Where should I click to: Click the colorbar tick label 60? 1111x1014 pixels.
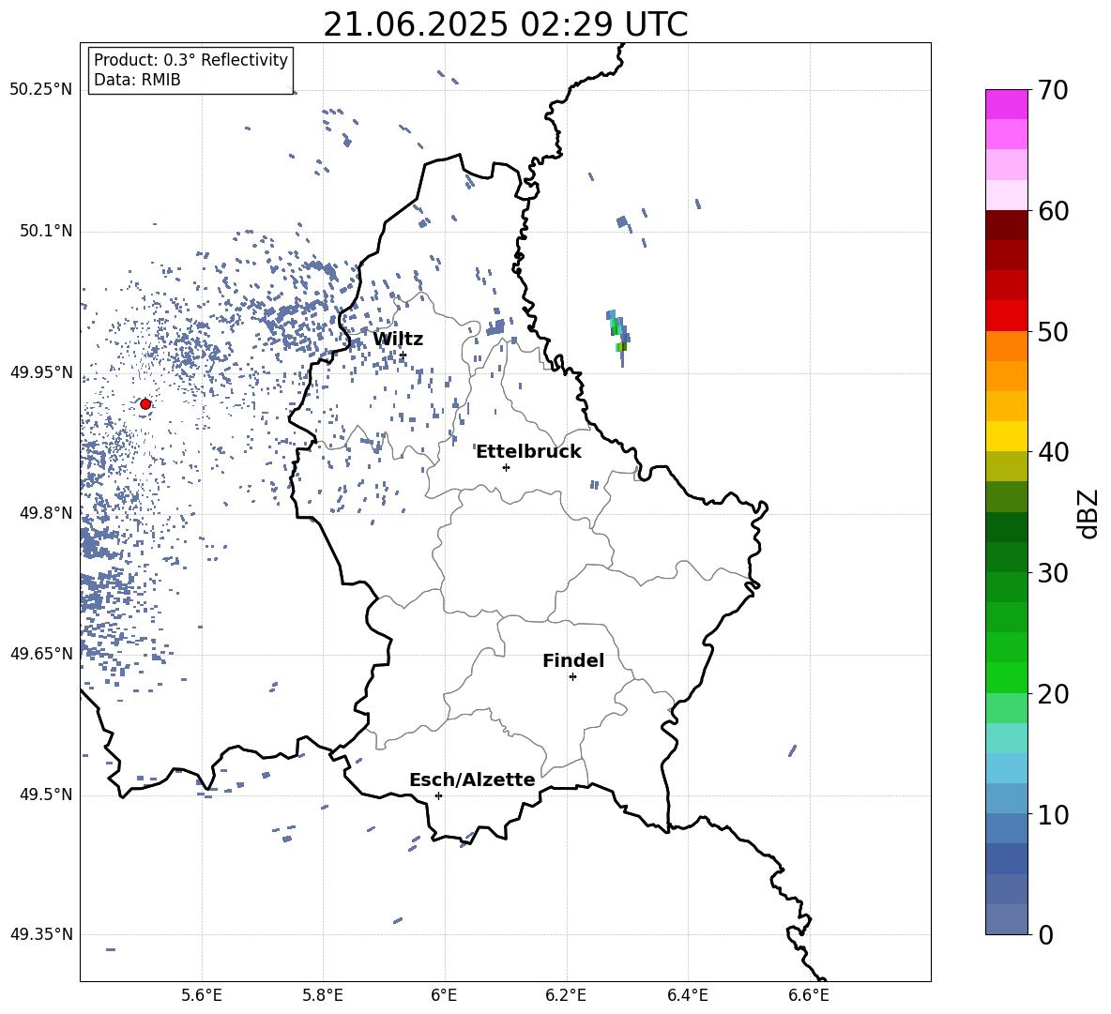pyautogui.click(x=1053, y=210)
